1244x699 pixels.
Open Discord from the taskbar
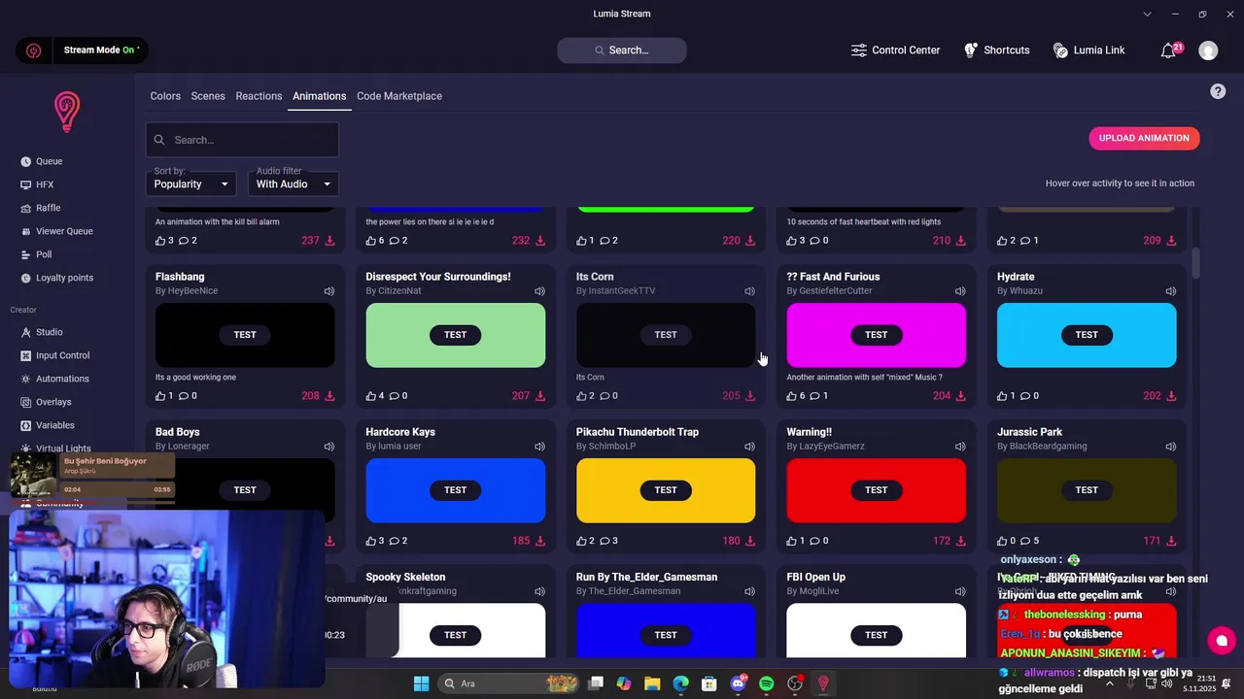click(738, 683)
